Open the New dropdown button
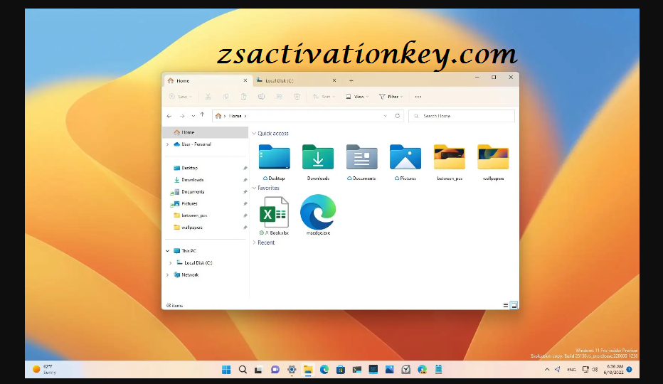Screen dimensions: 663x384 (x=181, y=97)
